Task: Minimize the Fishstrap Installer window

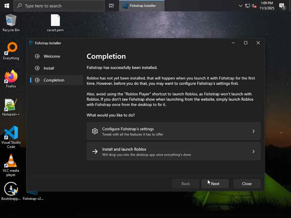Action: click(233, 43)
